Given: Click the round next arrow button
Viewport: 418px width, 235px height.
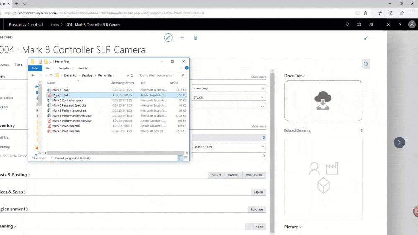Looking at the screenshot, I should tap(399, 143).
